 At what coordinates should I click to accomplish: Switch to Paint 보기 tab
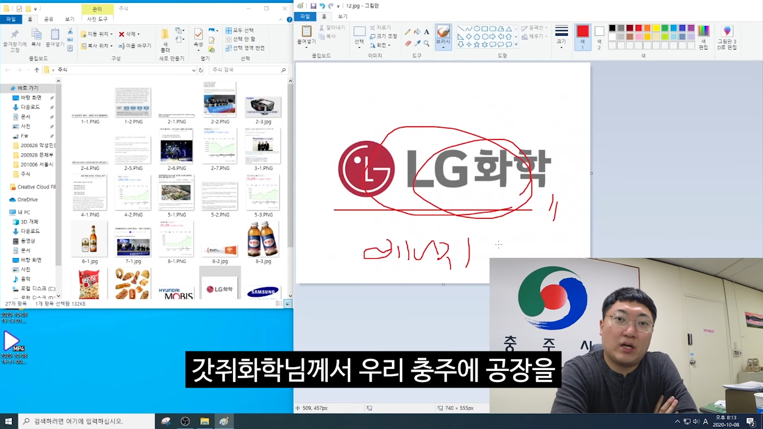click(x=343, y=16)
